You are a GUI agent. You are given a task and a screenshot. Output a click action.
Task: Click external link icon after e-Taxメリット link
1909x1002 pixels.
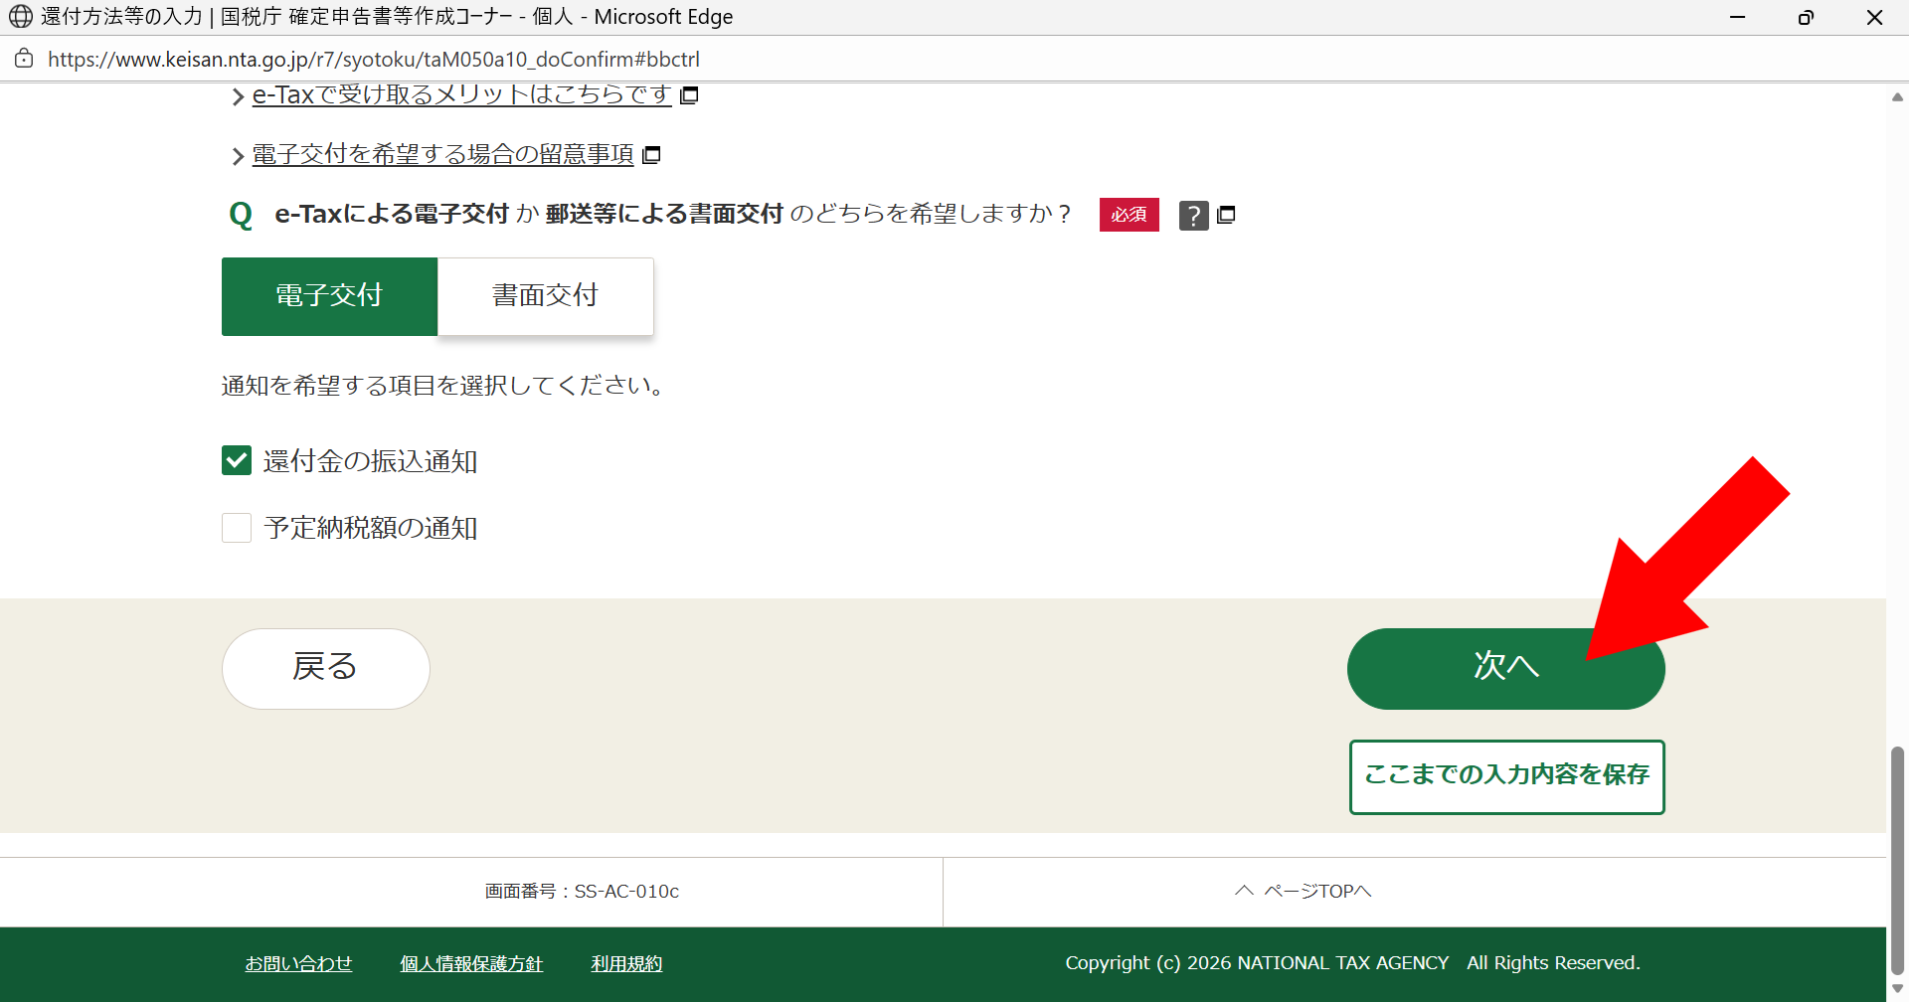(690, 94)
